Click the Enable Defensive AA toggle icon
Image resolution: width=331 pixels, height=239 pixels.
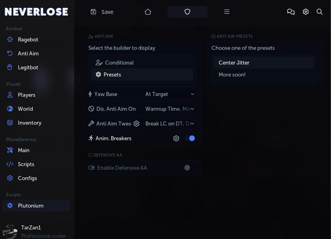pyautogui.click(x=91, y=168)
